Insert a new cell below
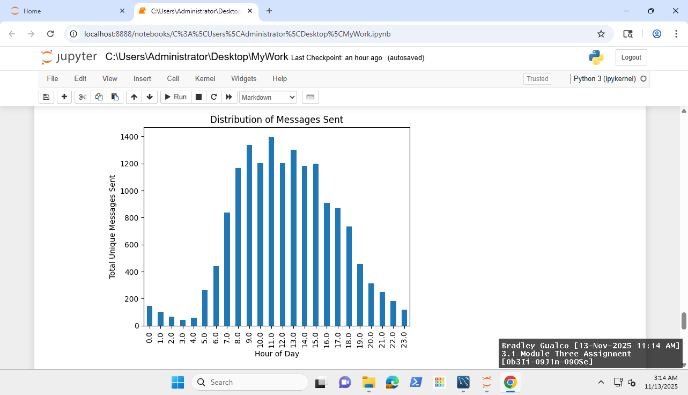This screenshot has width=688, height=395. [64, 97]
